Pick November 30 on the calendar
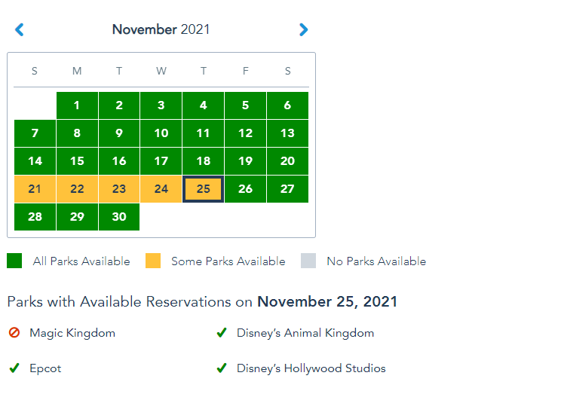This screenshot has width=564, height=397. (x=119, y=217)
